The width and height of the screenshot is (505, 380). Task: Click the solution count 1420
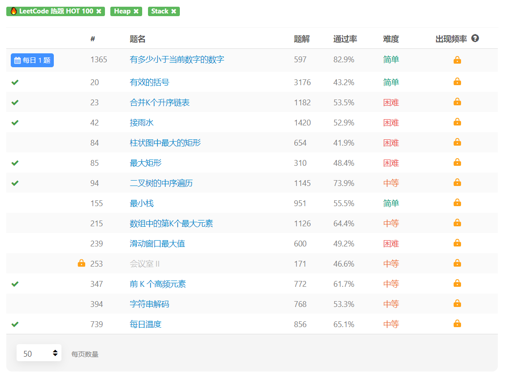pos(302,123)
